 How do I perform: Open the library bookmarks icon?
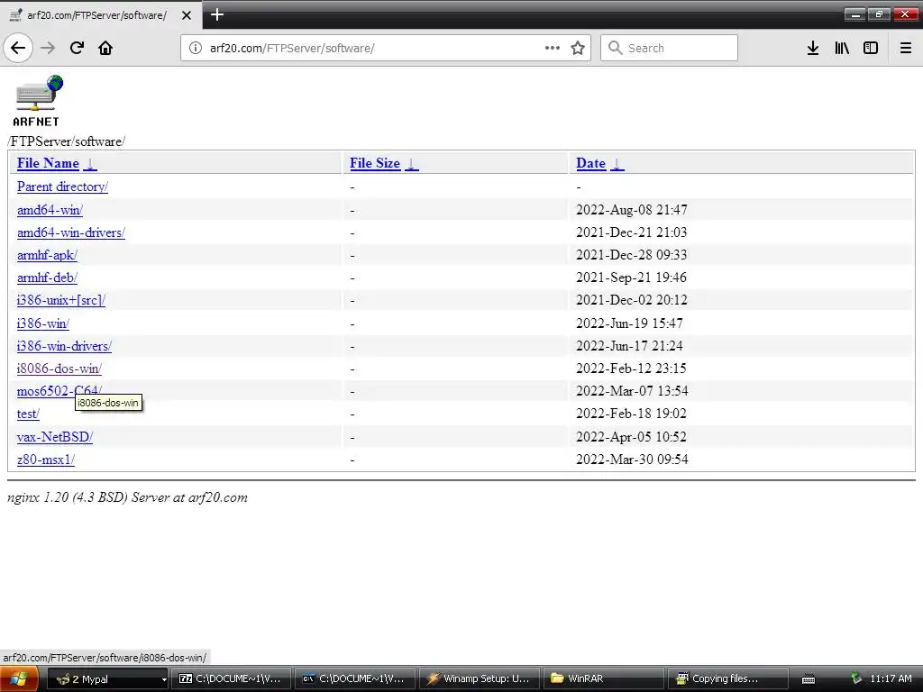[842, 48]
